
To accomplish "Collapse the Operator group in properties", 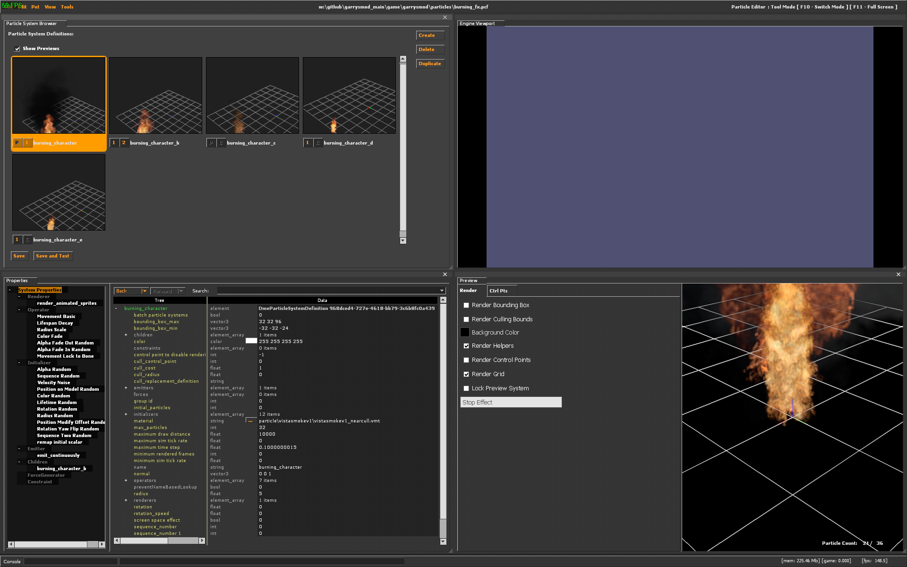I will 19,310.
